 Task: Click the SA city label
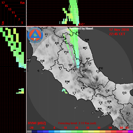(109, 113)
